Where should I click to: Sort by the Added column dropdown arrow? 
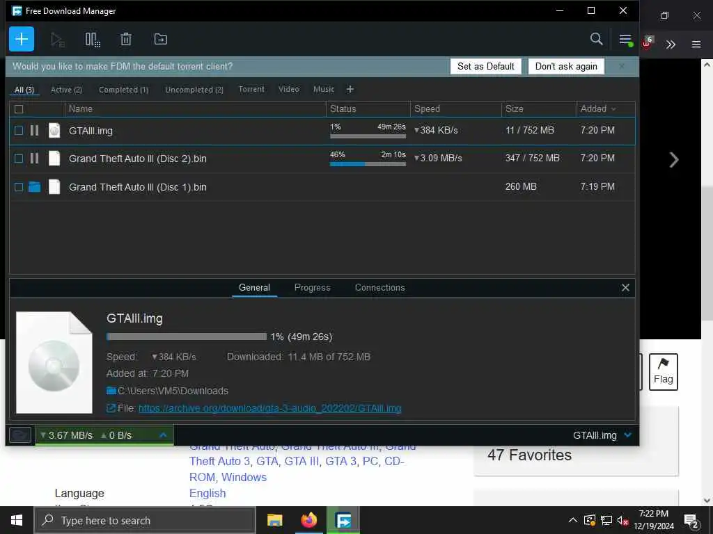click(614, 109)
